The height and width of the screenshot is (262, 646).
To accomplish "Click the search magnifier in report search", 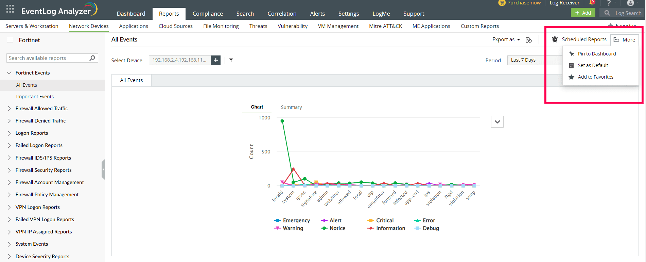I will (92, 58).
